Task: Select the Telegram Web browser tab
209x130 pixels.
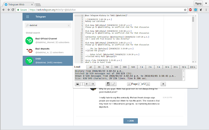Action: 18,5
